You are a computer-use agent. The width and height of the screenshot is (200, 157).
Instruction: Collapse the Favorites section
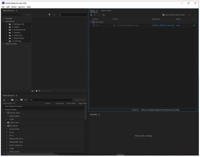[x=3, y=18]
